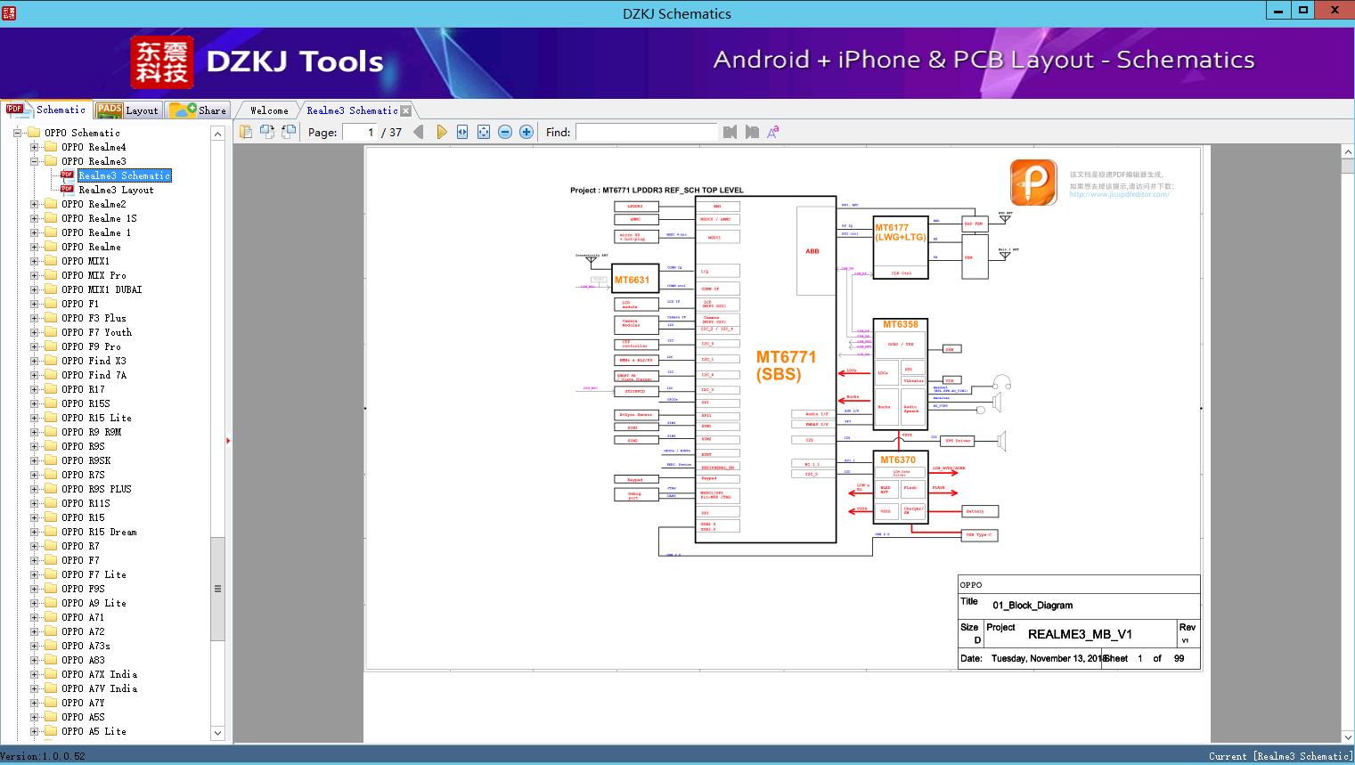The height and width of the screenshot is (765, 1355).
Task: Select the Realme3 Schematic document tab
Action: point(352,110)
